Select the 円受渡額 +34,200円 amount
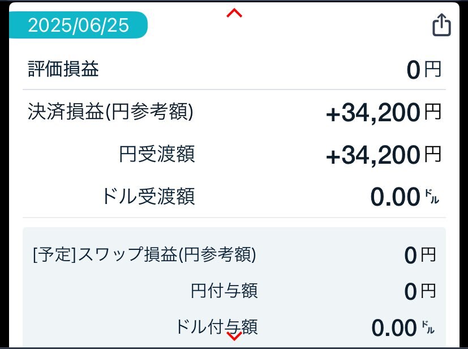This screenshot has height=349, width=468. tap(384, 155)
